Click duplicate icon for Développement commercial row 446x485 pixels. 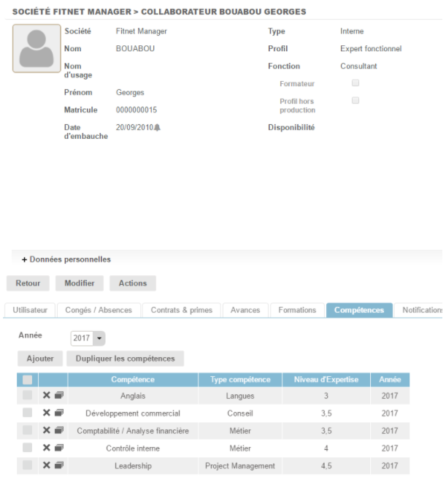59,413
